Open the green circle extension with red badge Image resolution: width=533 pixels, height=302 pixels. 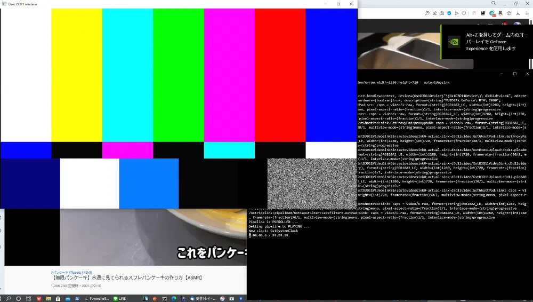tap(492, 13)
